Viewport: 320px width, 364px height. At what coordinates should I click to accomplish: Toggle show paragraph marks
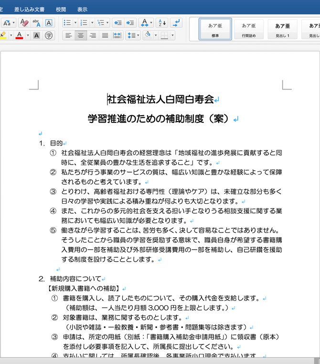coord(176,23)
